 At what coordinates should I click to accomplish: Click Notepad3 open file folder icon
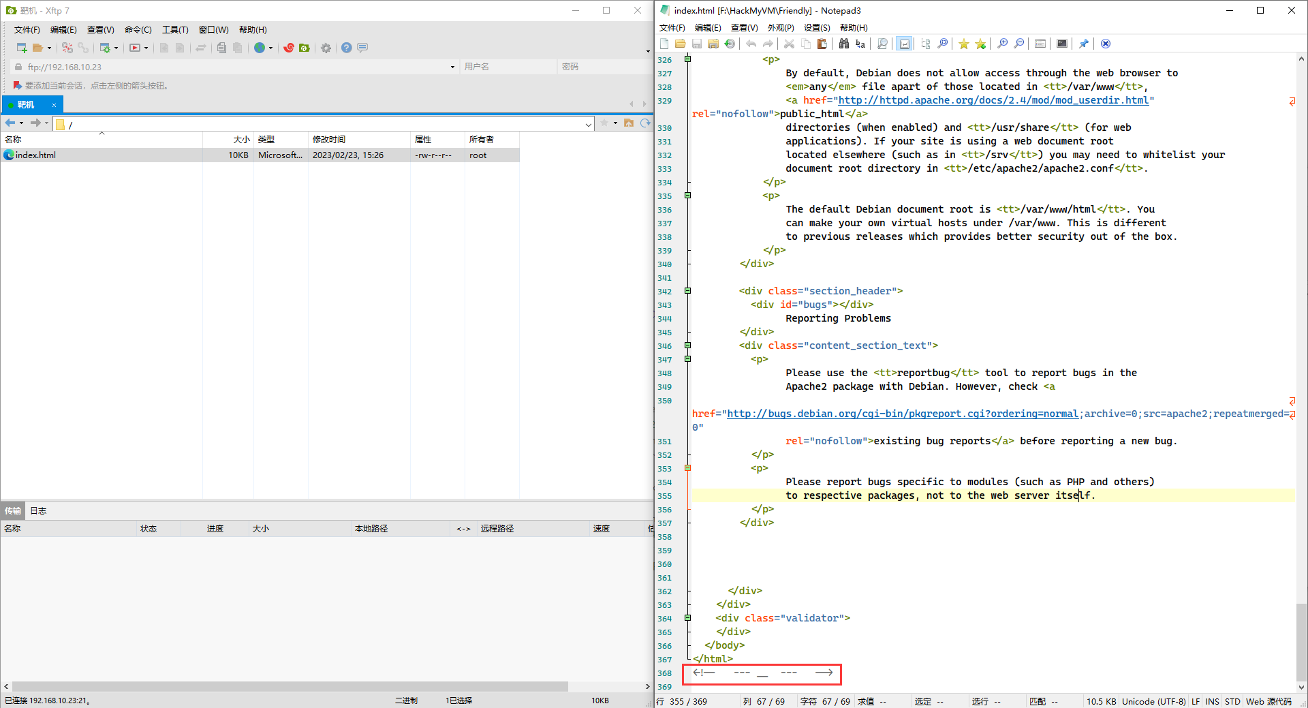click(x=680, y=44)
